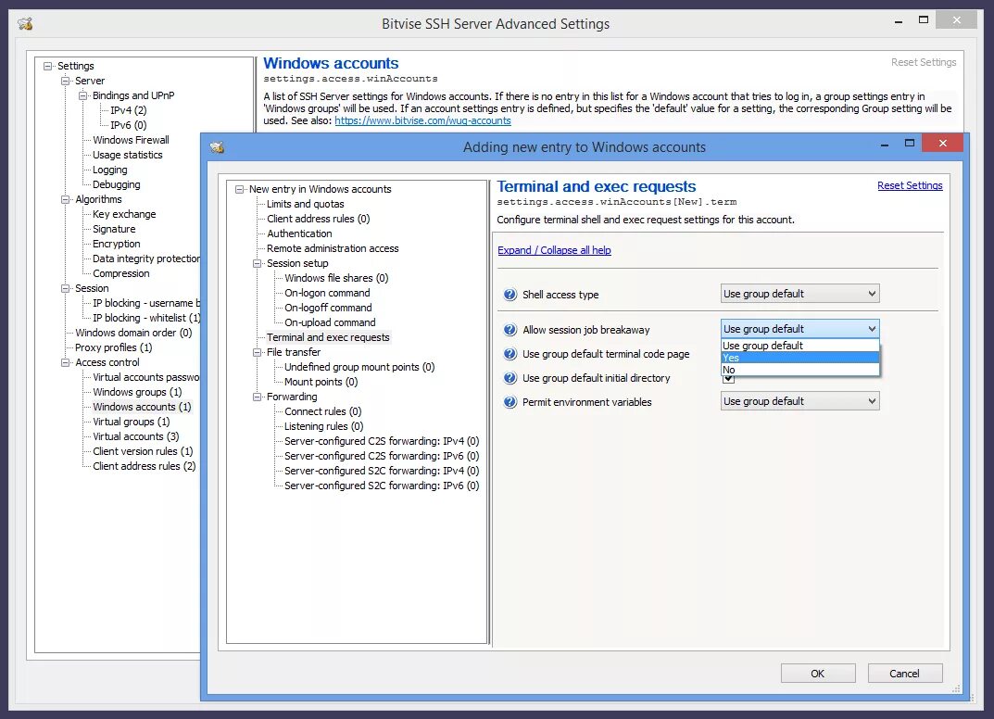Open the Permit environment variables dropdown
The width and height of the screenshot is (994, 719).
(800, 401)
